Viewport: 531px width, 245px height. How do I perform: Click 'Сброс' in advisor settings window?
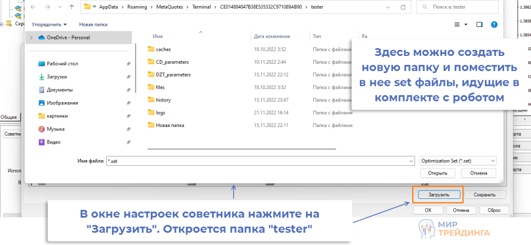click(494, 210)
